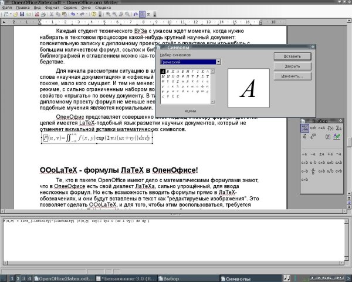Click the Paste clipboard icon
This screenshot has height=282, width=352.
tap(65, 14)
